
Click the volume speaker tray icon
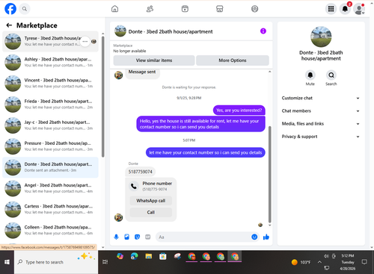pos(326,256)
